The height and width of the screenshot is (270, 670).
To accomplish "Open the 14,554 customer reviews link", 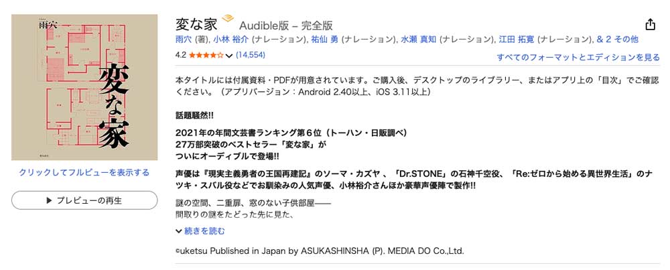I will point(251,54).
